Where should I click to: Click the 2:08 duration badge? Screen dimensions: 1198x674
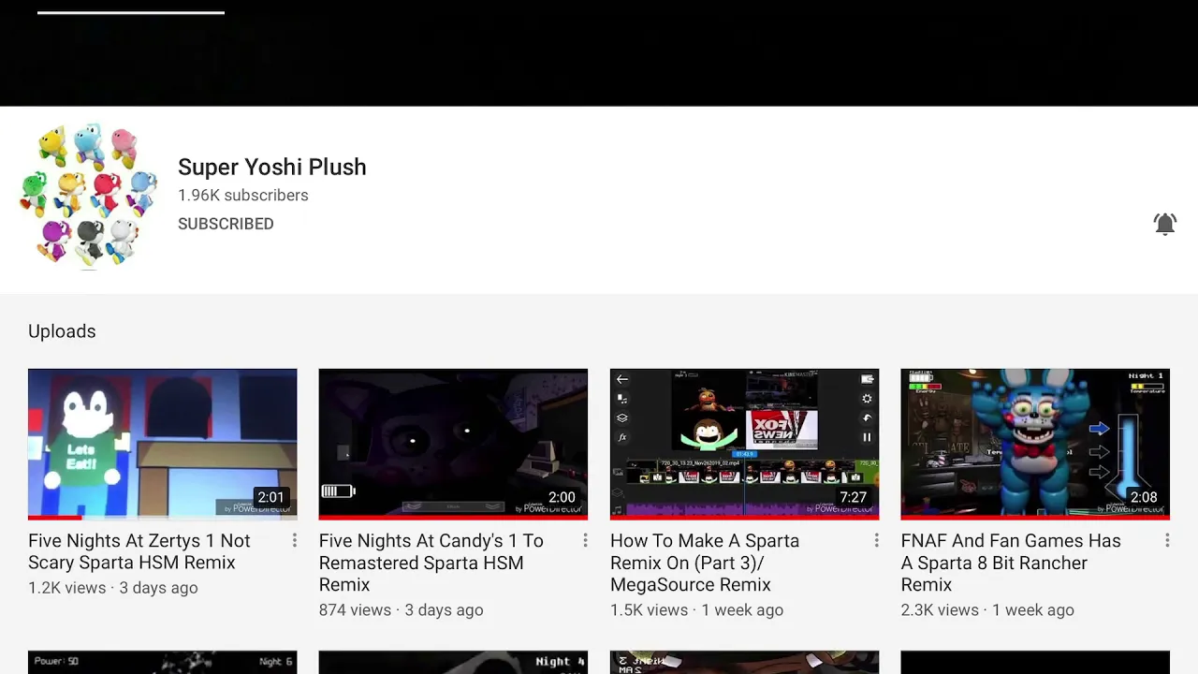(x=1144, y=498)
